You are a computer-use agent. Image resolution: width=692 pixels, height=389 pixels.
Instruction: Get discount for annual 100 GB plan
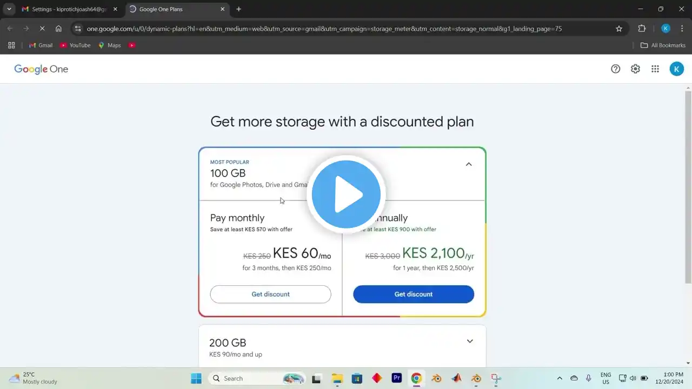pyautogui.click(x=414, y=294)
